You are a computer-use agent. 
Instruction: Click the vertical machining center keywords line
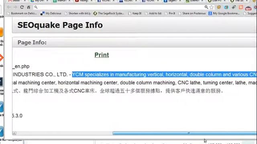pos(135,83)
